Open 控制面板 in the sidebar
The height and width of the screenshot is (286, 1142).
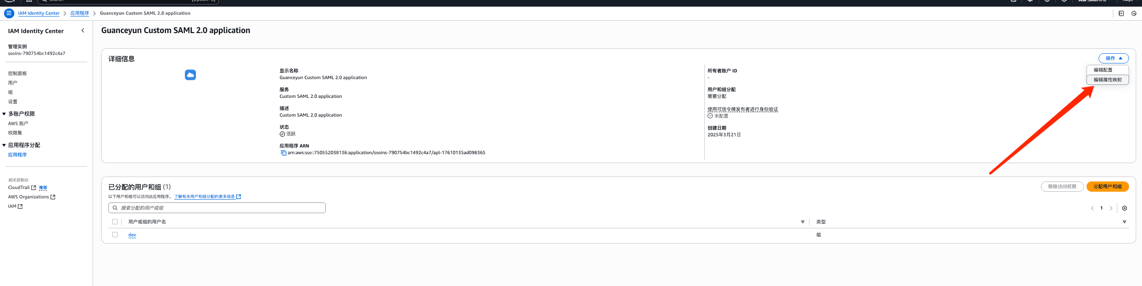(x=17, y=74)
